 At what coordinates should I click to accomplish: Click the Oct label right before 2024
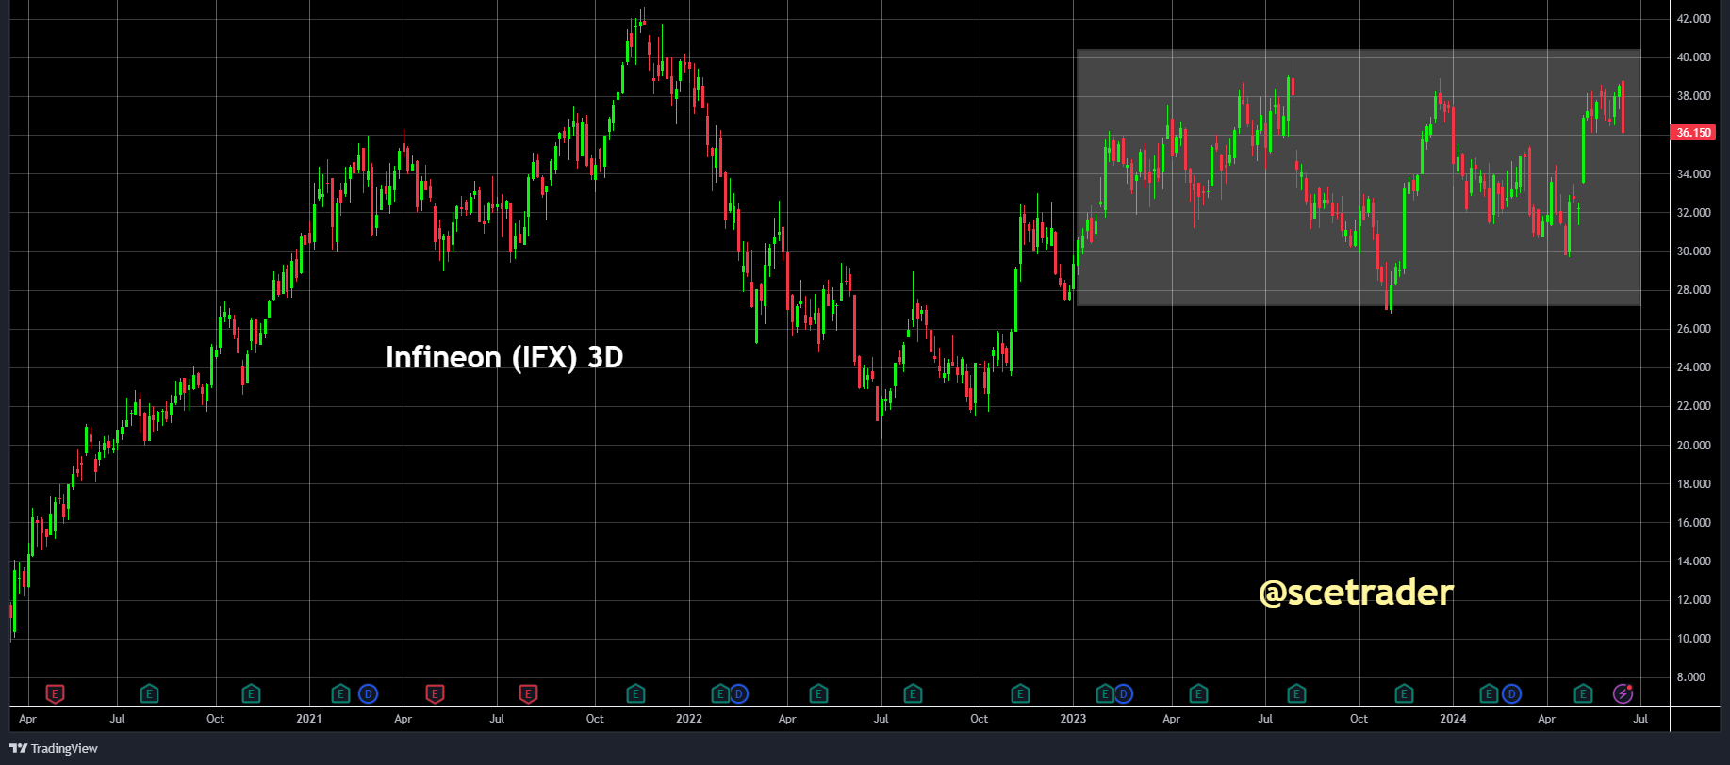click(1359, 719)
